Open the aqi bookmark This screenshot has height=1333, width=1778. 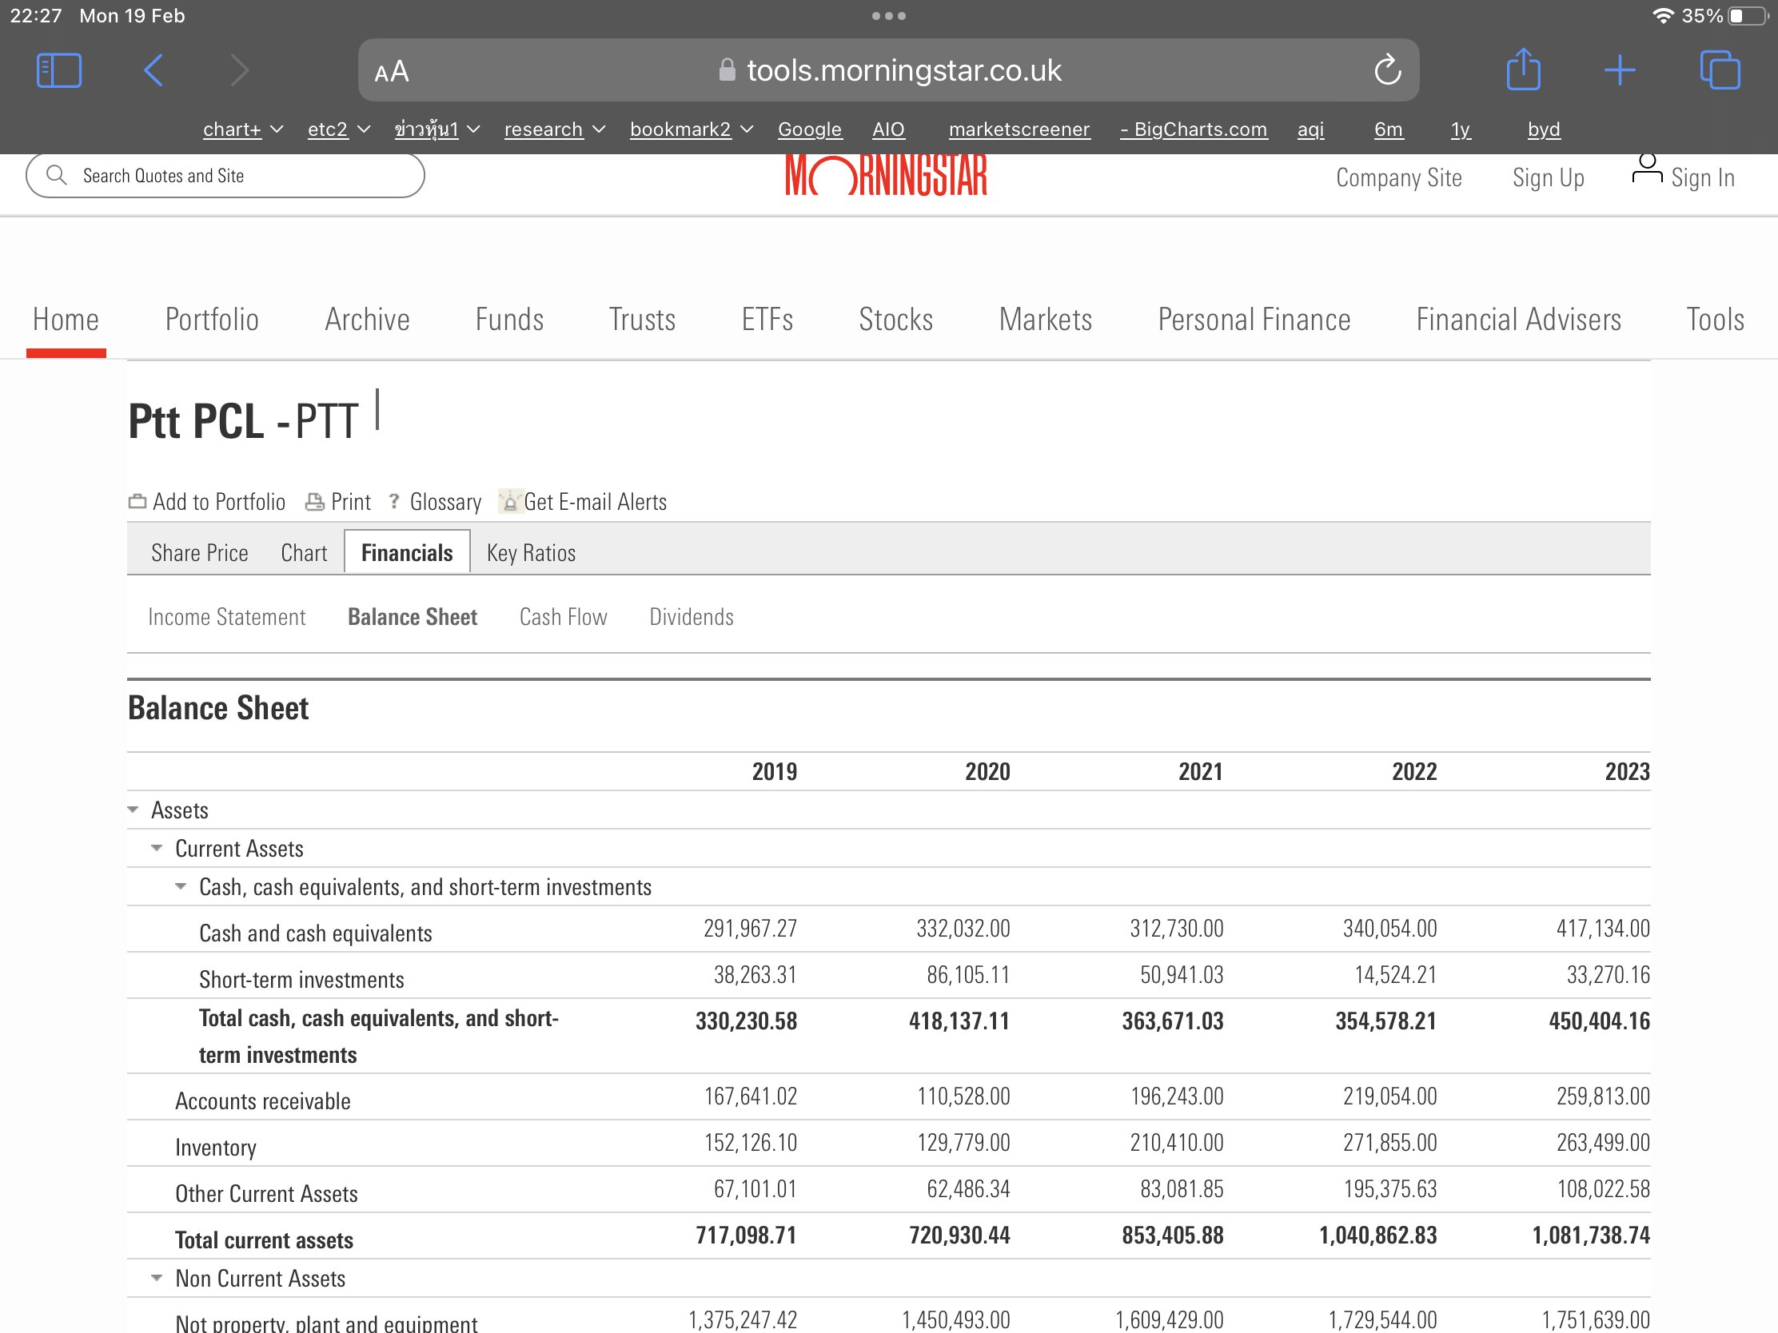pyautogui.click(x=1310, y=129)
